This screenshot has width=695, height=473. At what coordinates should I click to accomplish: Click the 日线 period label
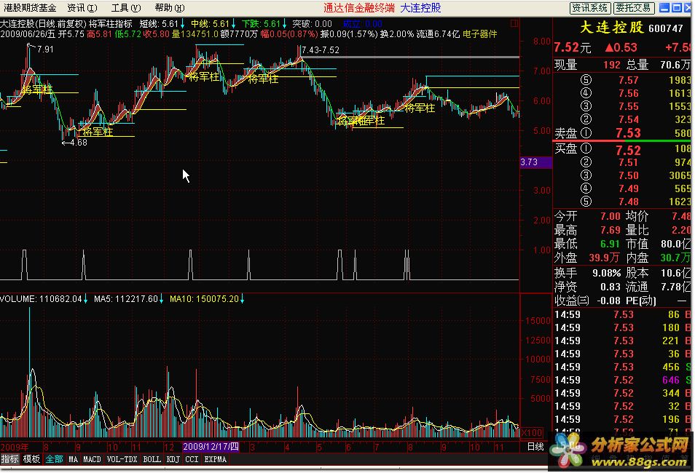pos(535,447)
